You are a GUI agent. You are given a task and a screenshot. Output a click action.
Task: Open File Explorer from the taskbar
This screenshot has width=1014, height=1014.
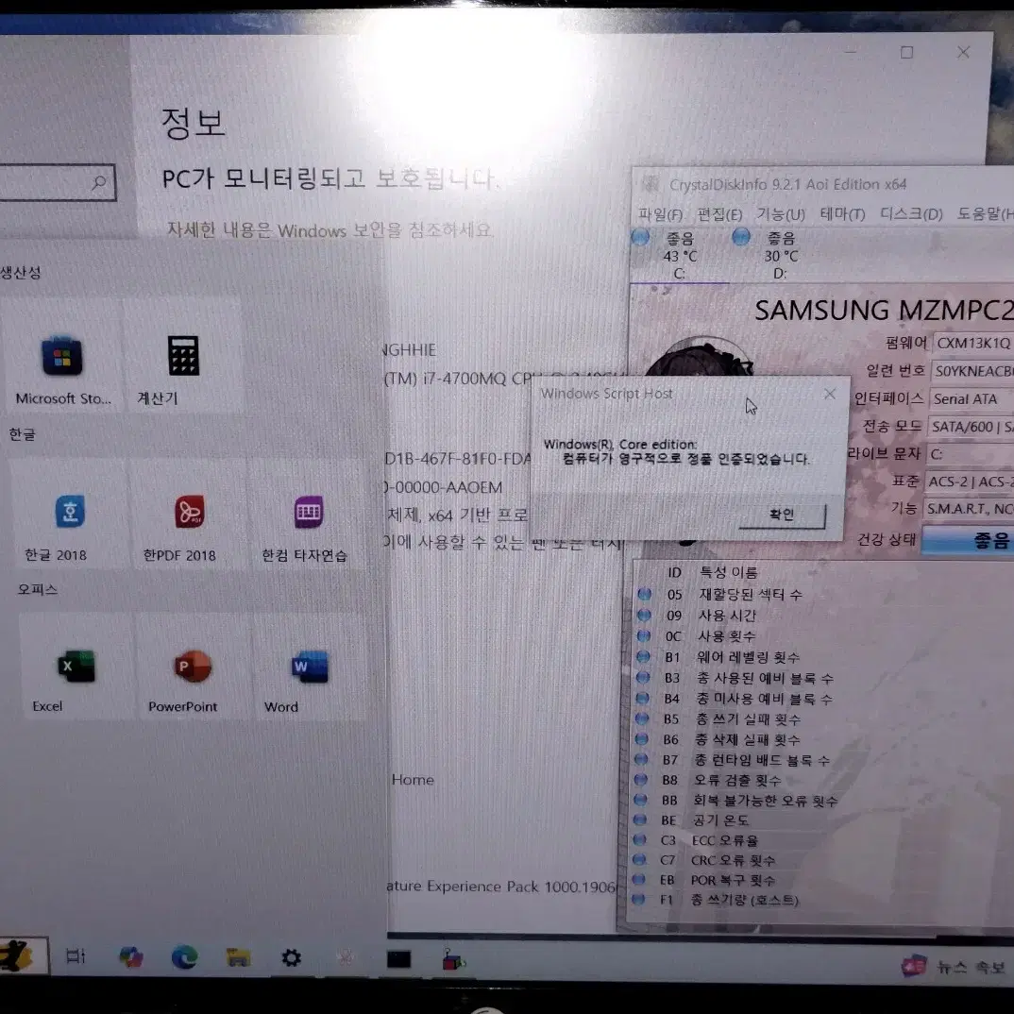237,957
